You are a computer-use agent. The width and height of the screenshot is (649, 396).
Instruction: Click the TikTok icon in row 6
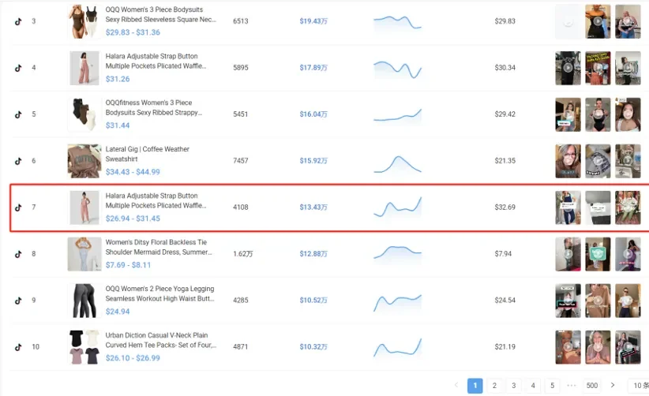pos(18,161)
